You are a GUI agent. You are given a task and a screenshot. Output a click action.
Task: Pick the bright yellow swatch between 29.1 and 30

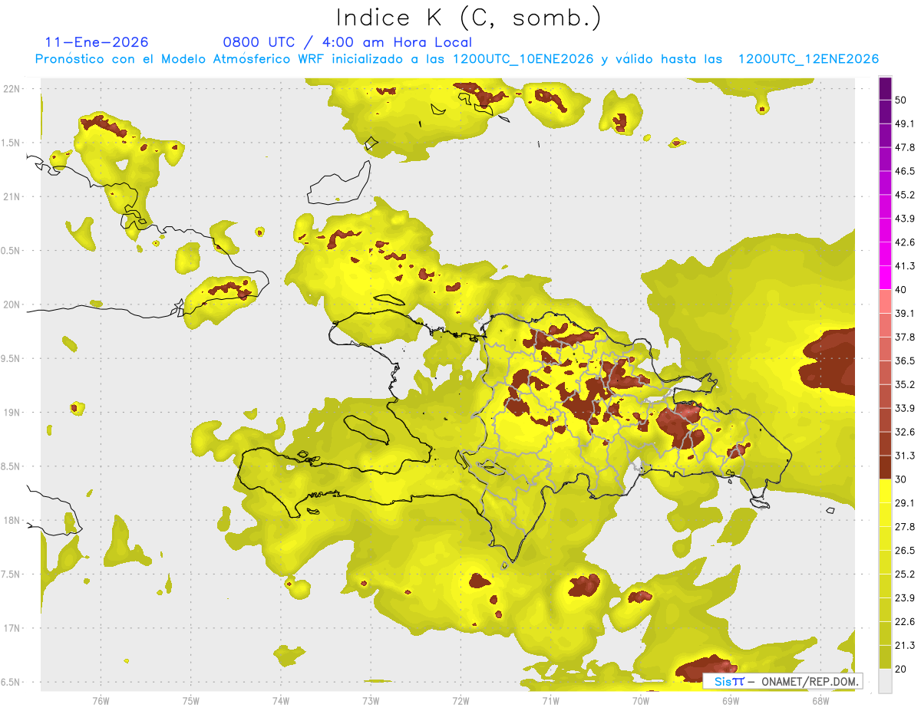pos(886,492)
